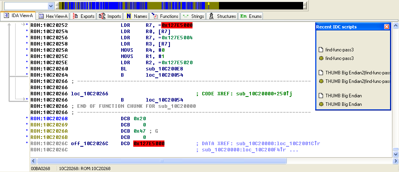
Task: Click the horizontal scrollbar left arrow
Action: [33, 161]
